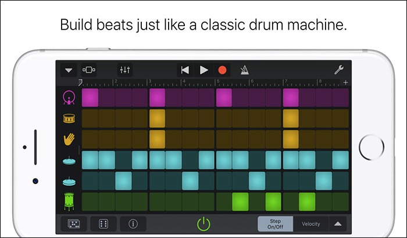Image resolution: width=407 pixels, height=238 pixels.
Task: Open the info icon
Action: point(133,223)
